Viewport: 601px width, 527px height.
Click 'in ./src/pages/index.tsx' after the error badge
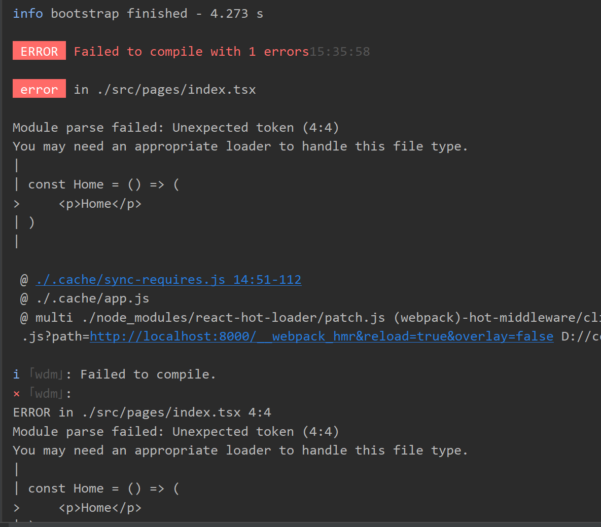(165, 90)
